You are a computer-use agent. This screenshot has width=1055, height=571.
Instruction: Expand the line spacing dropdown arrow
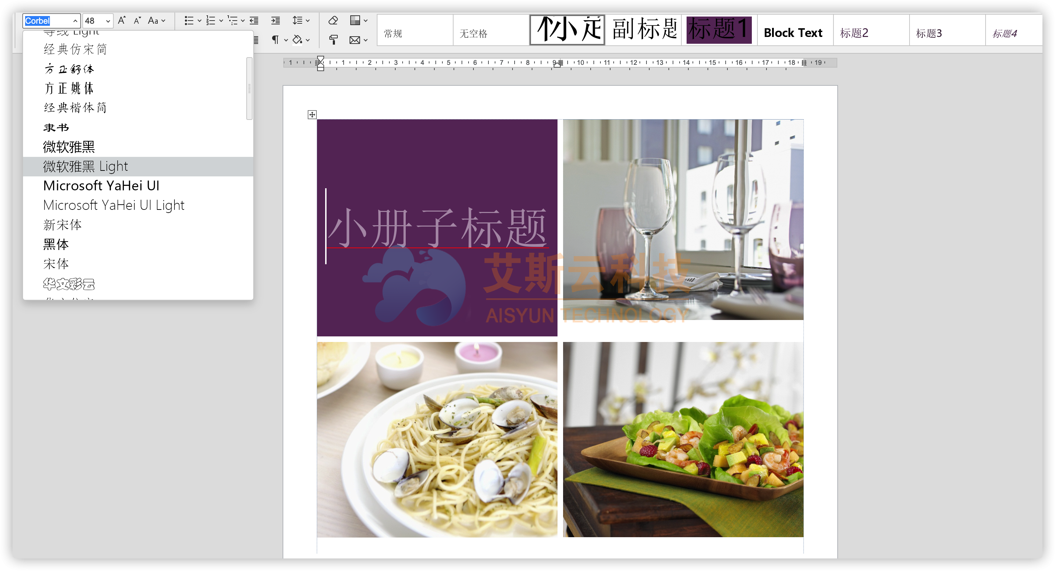pyautogui.click(x=308, y=21)
